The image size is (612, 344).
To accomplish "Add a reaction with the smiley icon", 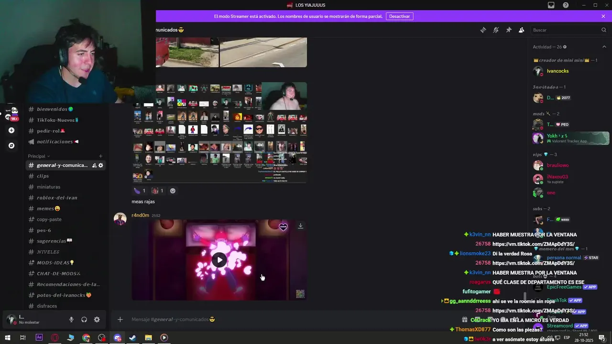I will pyautogui.click(x=173, y=191).
